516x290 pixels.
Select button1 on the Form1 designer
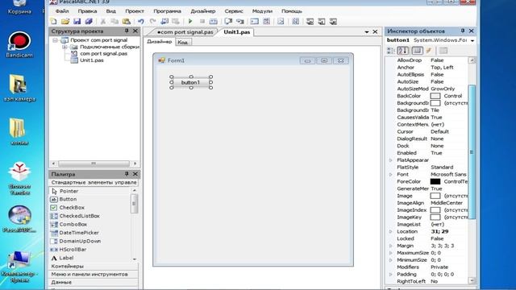pyautogui.click(x=190, y=82)
